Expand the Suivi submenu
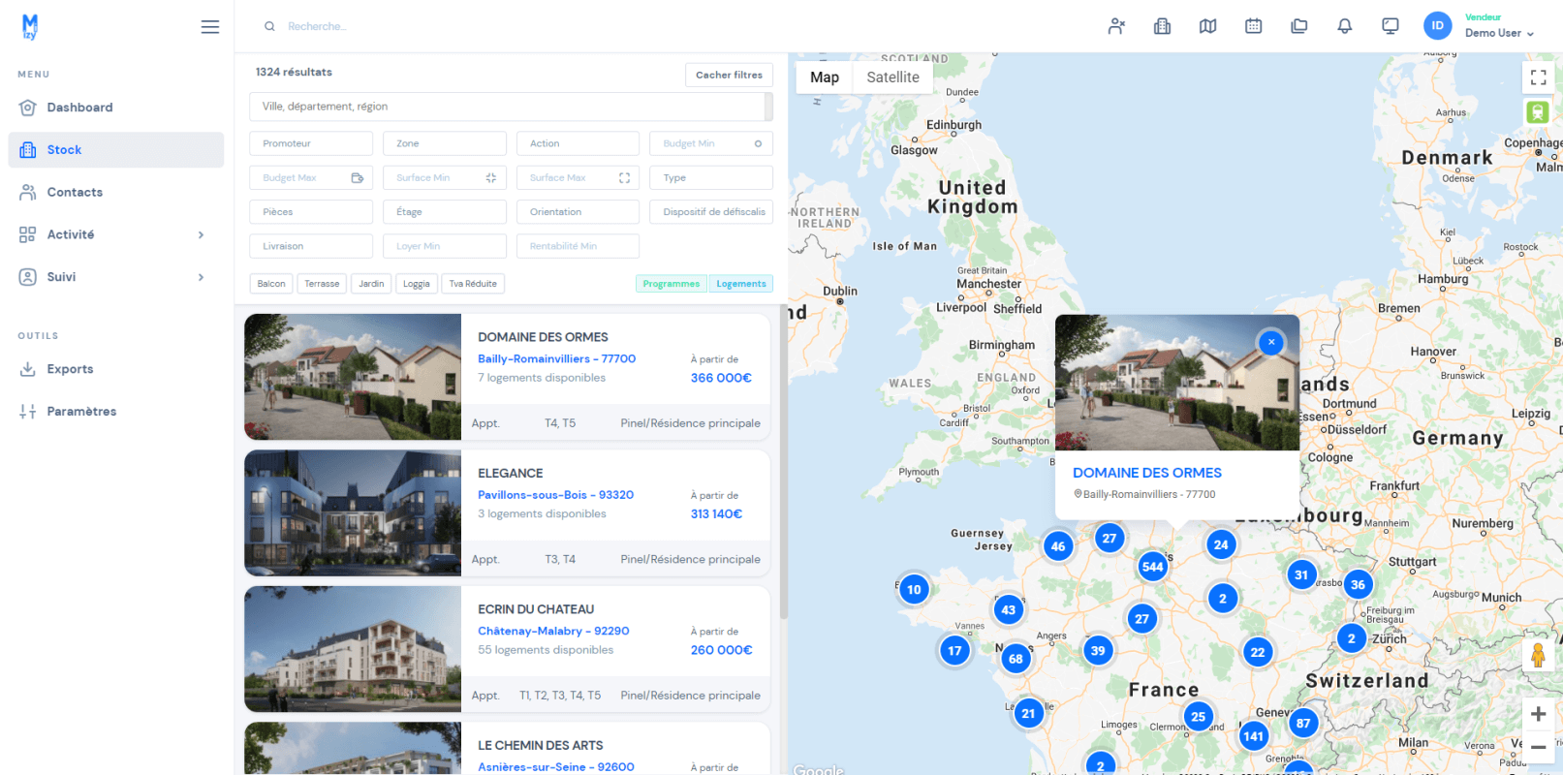The width and height of the screenshot is (1563, 775). coord(201,277)
